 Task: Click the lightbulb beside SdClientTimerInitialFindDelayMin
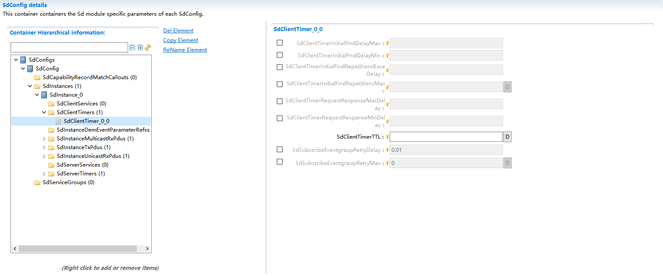(x=387, y=55)
